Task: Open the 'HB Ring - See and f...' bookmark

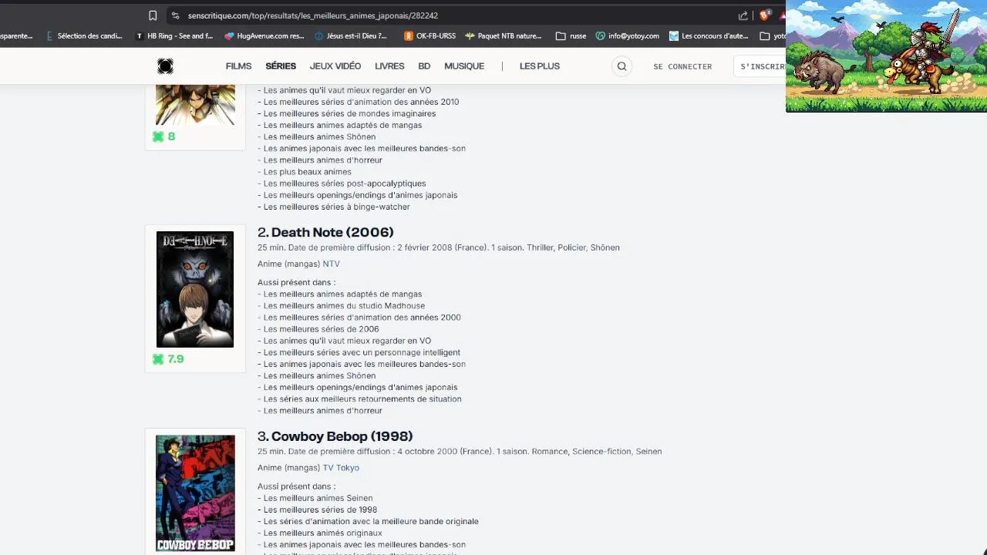Action: click(x=174, y=35)
